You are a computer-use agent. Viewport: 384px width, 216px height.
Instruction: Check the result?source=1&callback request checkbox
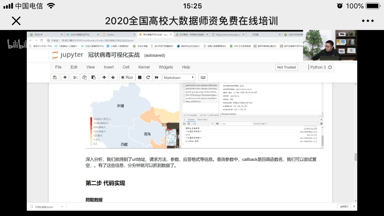coord(184,99)
